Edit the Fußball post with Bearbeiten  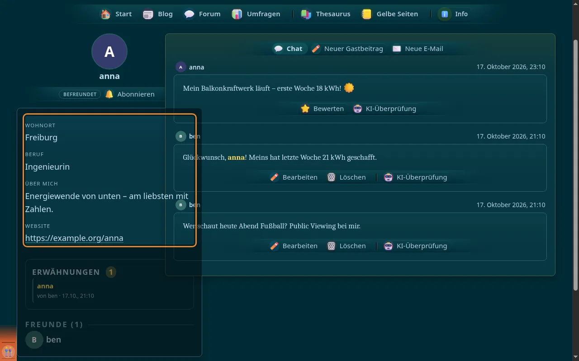point(294,246)
